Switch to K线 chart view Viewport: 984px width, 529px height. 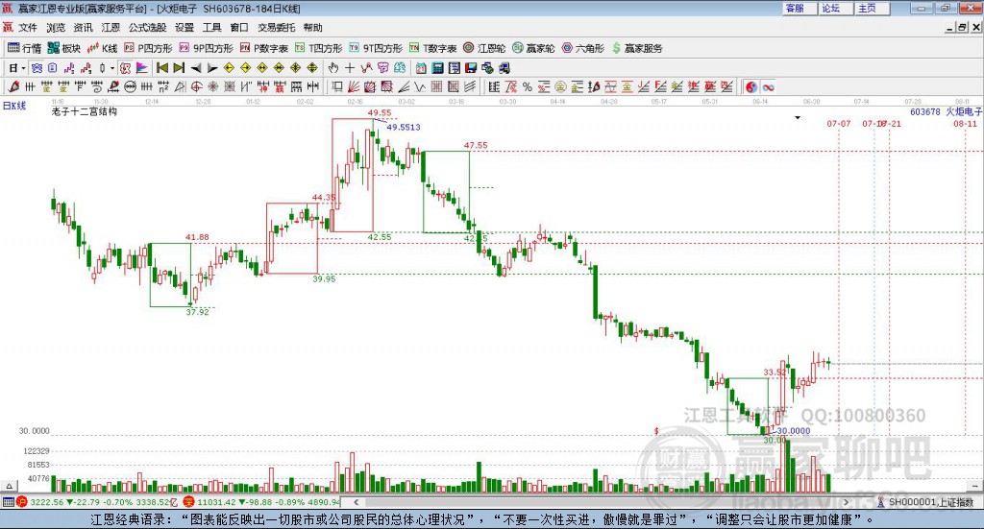pos(102,48)
